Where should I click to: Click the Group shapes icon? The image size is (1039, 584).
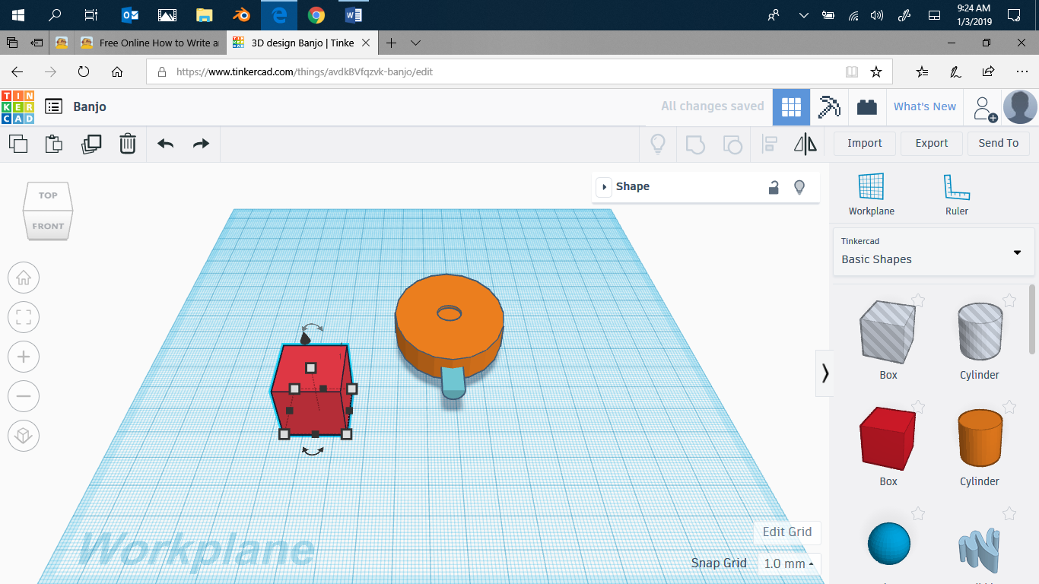coord(695,144)
